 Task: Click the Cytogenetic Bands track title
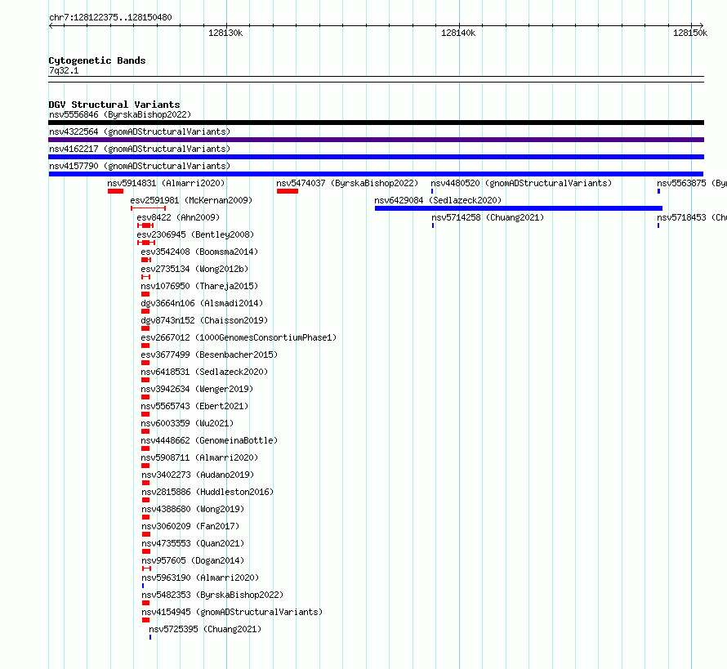97,60
